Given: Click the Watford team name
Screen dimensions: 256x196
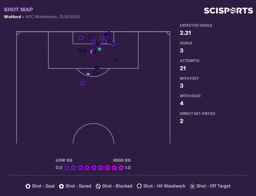Looking at the screenshot, I should click(12, 17).
